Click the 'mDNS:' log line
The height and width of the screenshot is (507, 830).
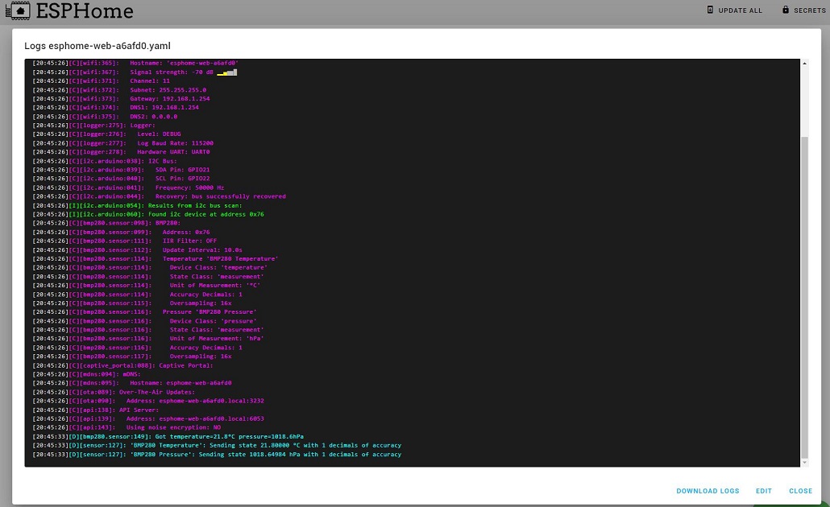pos(87,374)
